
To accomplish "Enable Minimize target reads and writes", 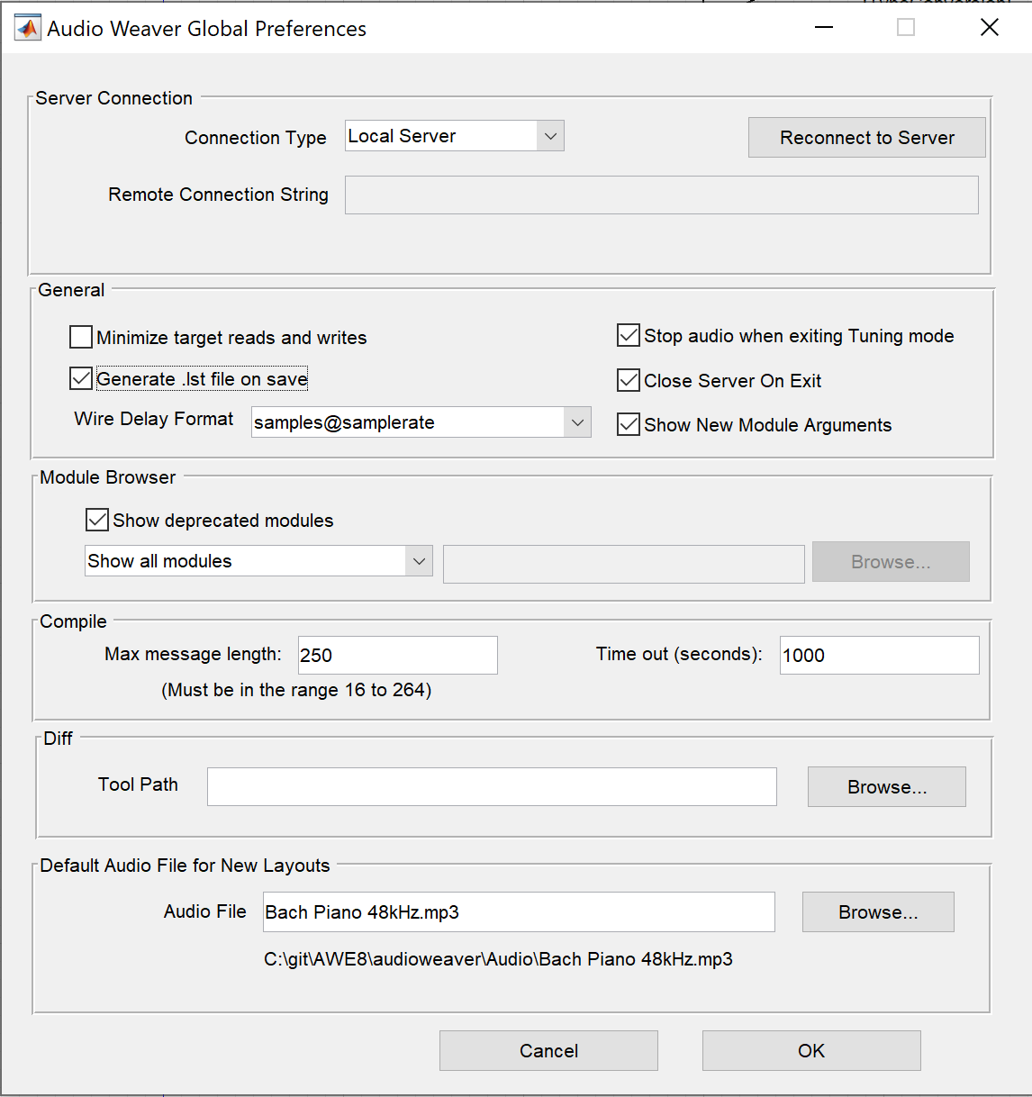I will 80,337.
